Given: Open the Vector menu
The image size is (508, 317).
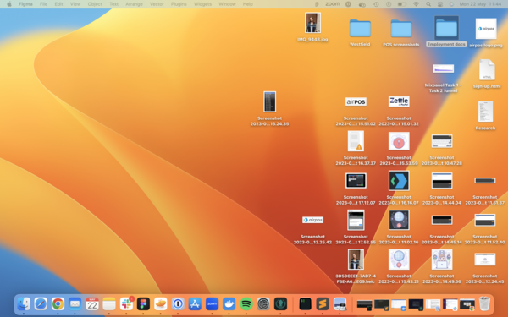Looking at the screenshot, I should pos(157,4).
